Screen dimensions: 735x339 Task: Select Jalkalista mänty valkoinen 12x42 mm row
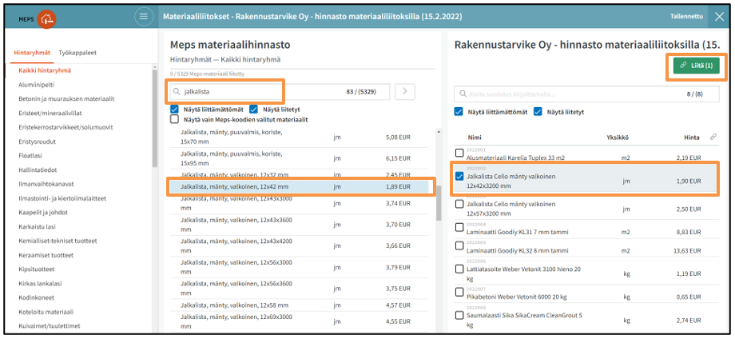300,186
